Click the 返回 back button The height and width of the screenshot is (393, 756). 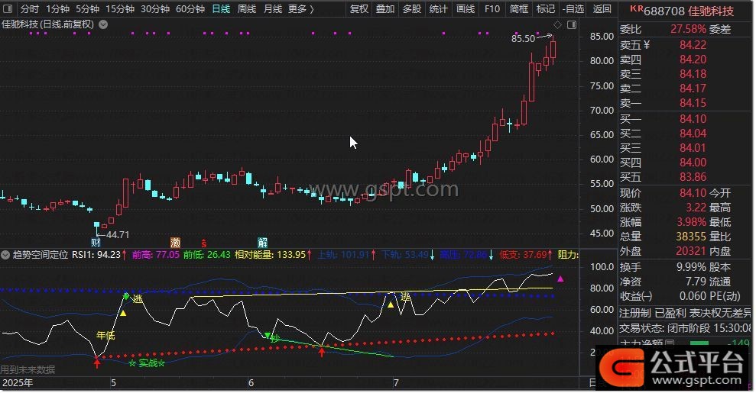[x=602, y=9]
